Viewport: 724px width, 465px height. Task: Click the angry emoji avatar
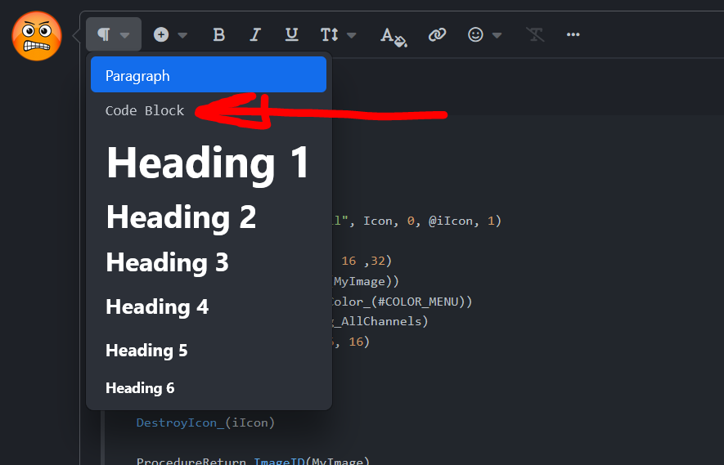pyautogui.click(x=37, y=36)
